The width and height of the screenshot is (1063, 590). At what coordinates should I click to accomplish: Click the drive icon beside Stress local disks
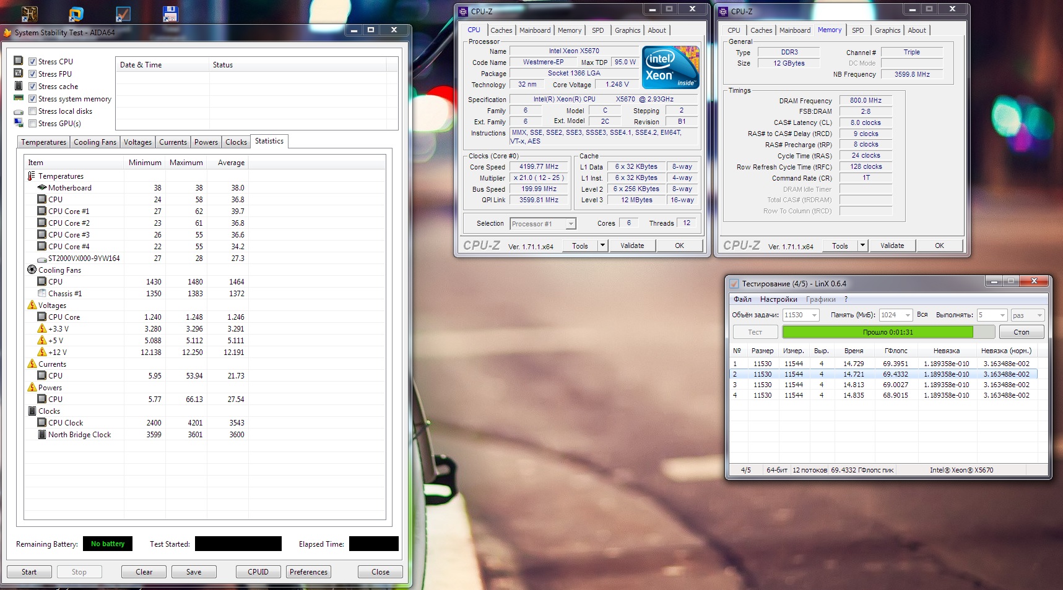[19, 111]
